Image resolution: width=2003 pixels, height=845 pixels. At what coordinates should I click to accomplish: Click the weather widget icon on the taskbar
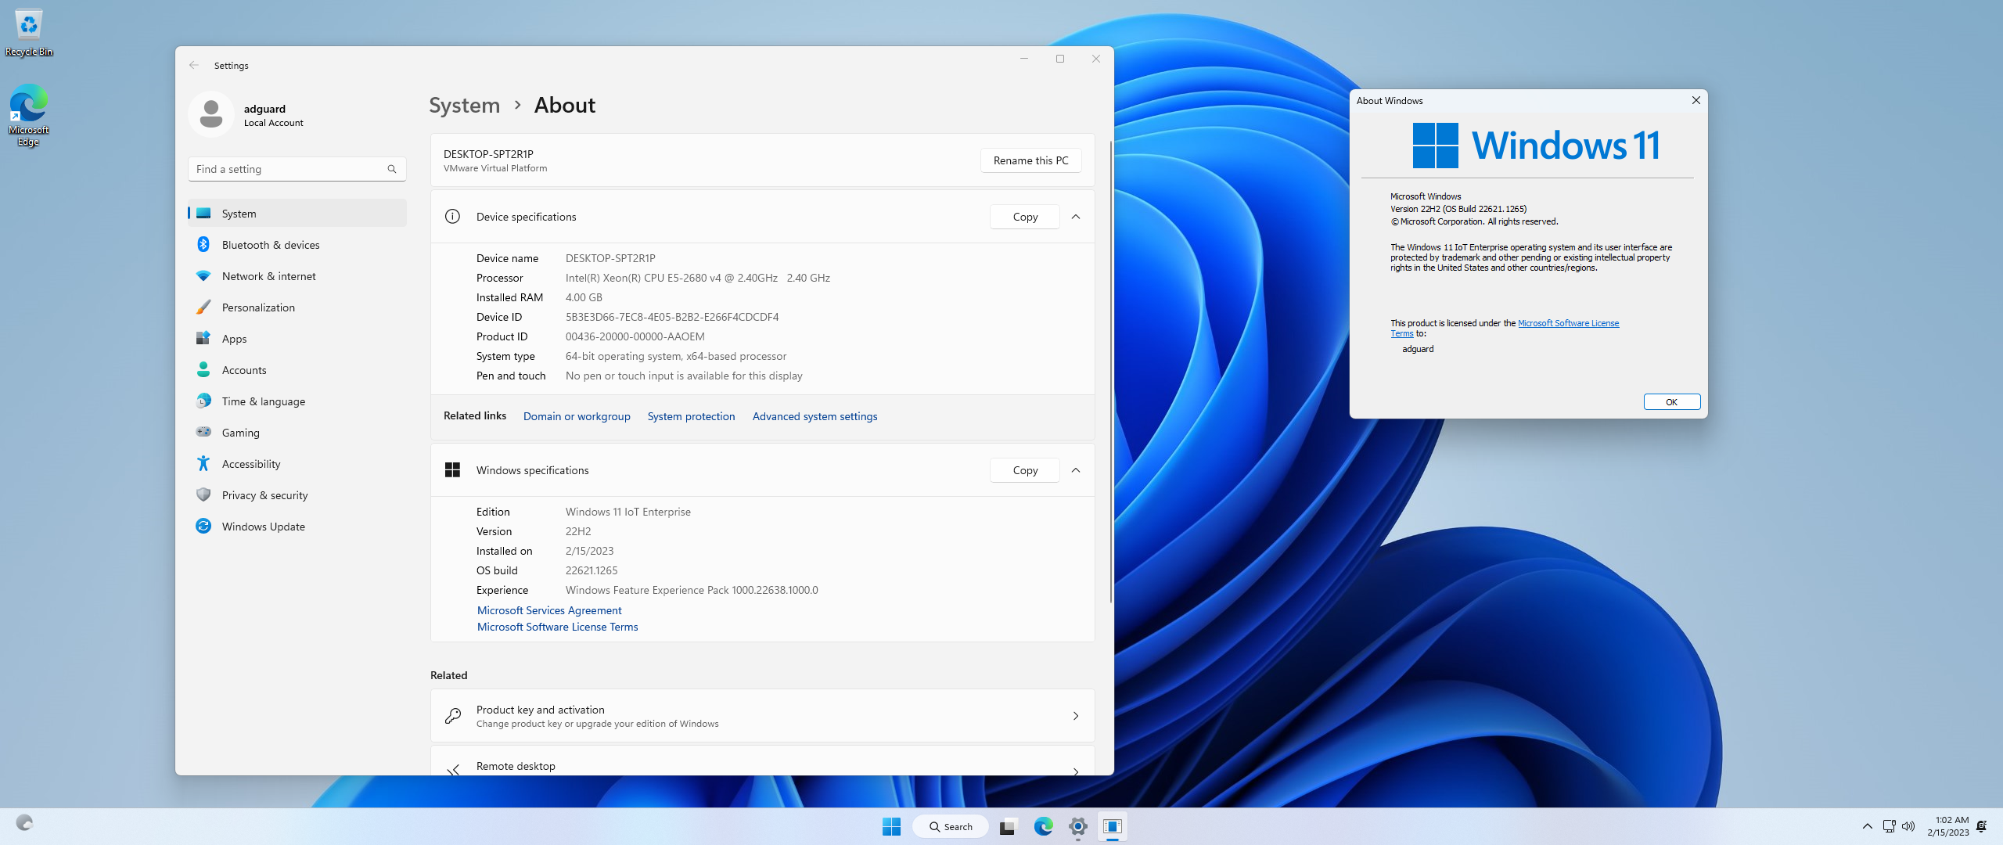click(x=25, y=822)
